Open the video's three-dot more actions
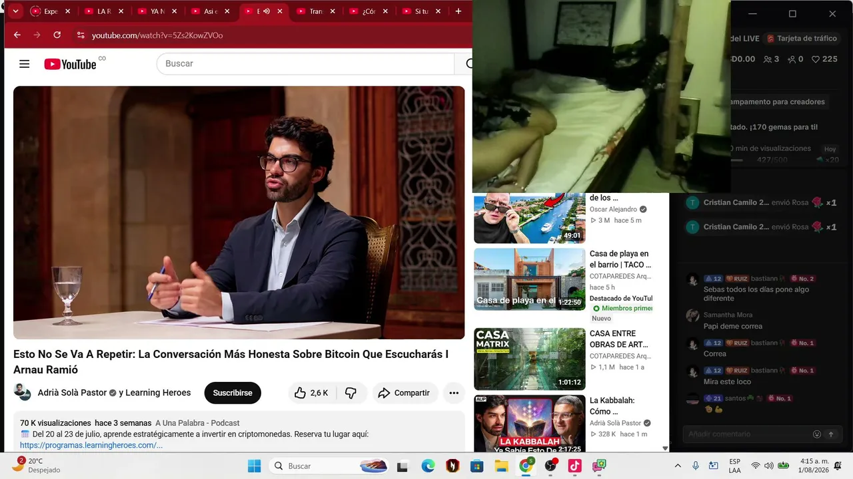This screenshot has height=479, width=853. tap(454, 393)
